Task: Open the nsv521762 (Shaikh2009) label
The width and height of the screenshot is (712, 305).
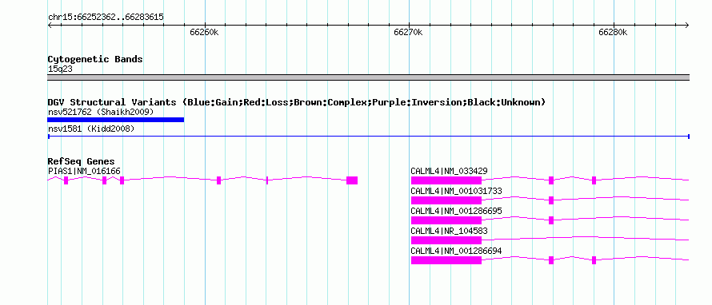Action: 101,112
